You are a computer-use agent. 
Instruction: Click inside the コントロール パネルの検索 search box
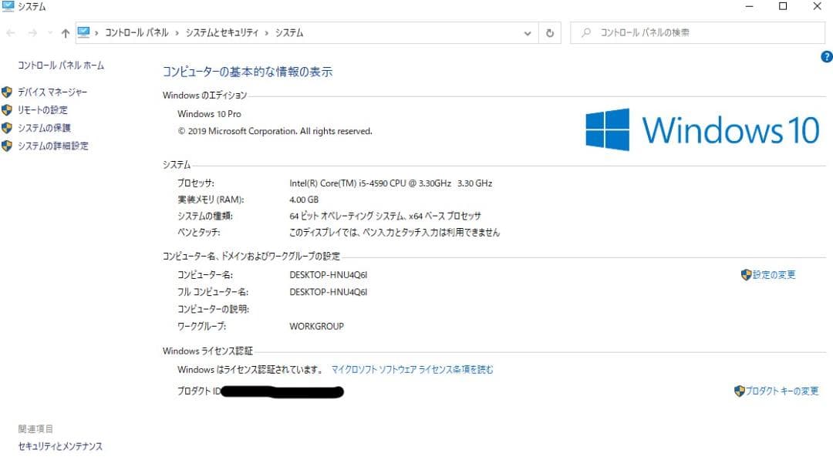click(694, 33)
